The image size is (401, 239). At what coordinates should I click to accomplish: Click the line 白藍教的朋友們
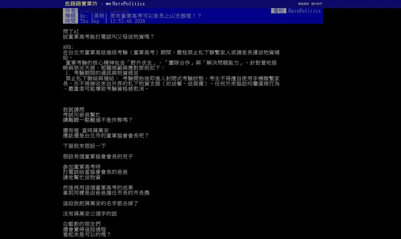coord(82,224)
